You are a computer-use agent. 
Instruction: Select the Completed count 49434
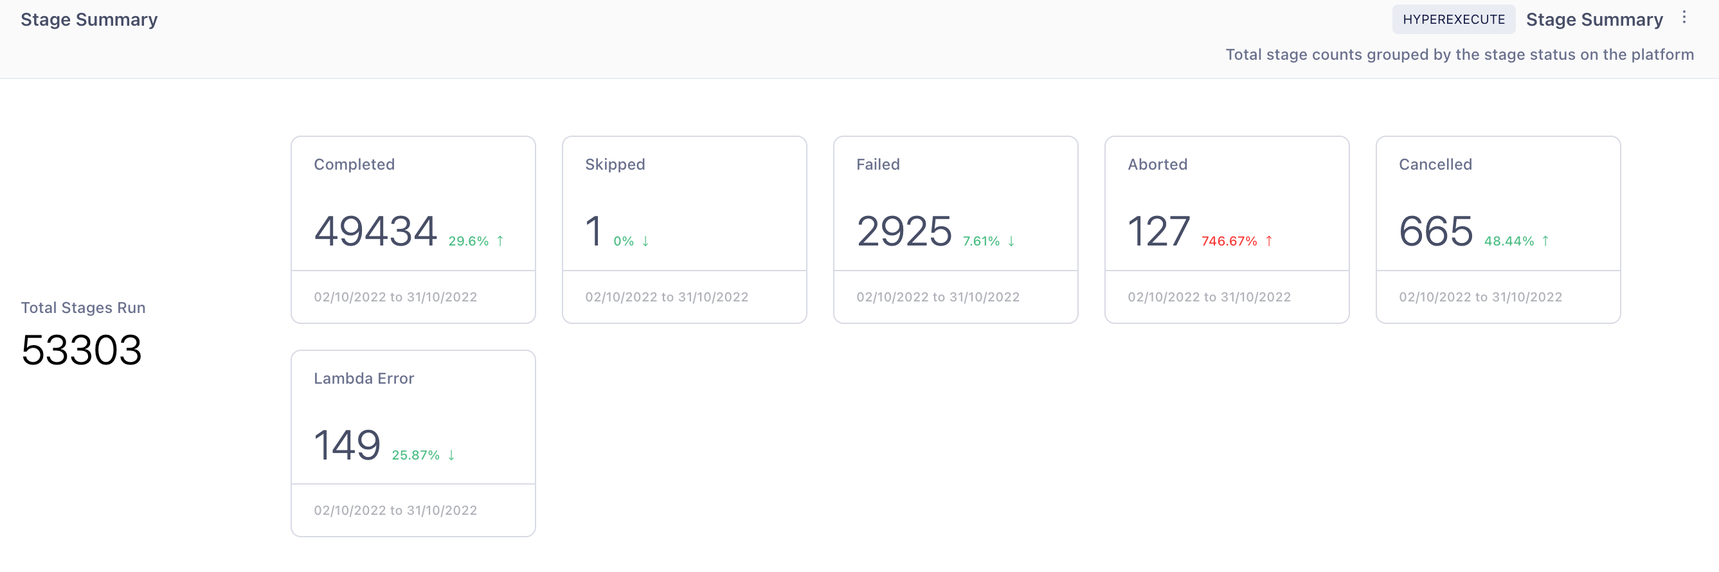375,231
